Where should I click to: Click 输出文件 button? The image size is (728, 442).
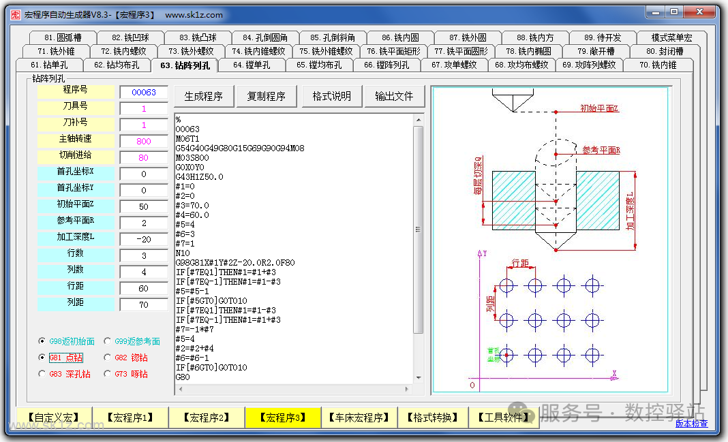click(394, 97)
